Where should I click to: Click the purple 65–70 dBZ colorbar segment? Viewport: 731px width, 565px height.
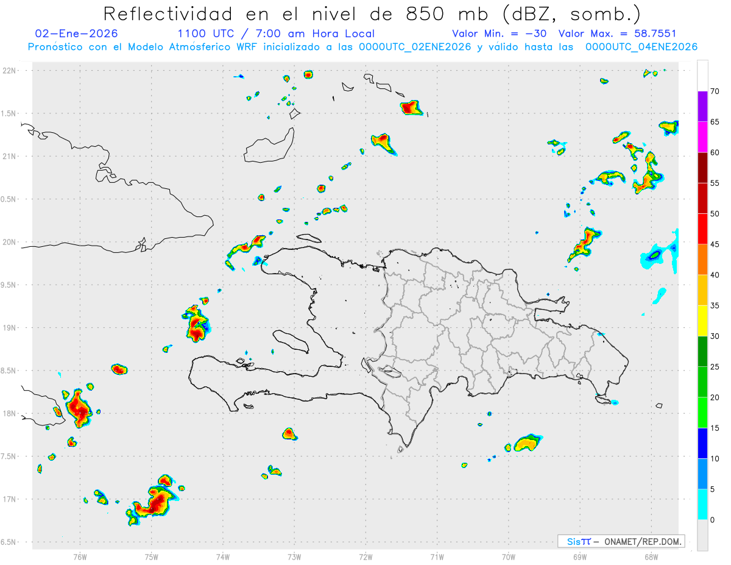coord(703,107)
